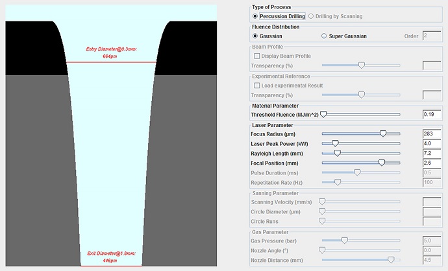This screenshot has height=271, width=448.
Task: Click the Exit Diameter@1.8mm label
Action: [x=111, y=253]
